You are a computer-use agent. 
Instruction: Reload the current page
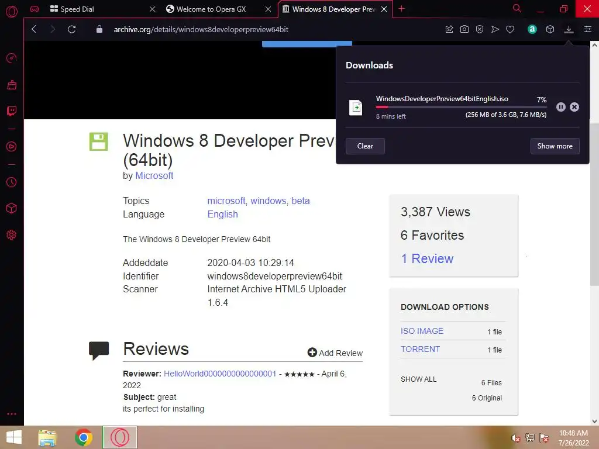pyautogui.click(x=71, y=29)
